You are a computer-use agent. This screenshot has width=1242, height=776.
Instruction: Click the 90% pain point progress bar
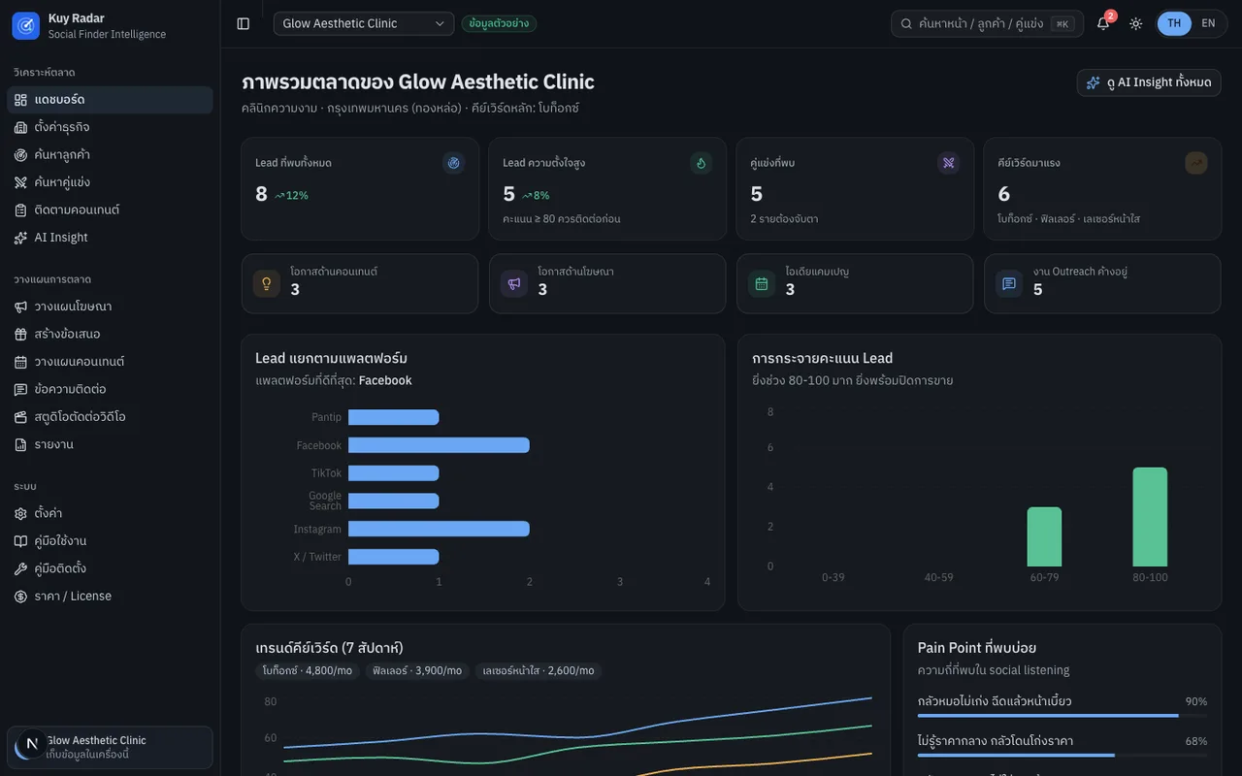1062,716
